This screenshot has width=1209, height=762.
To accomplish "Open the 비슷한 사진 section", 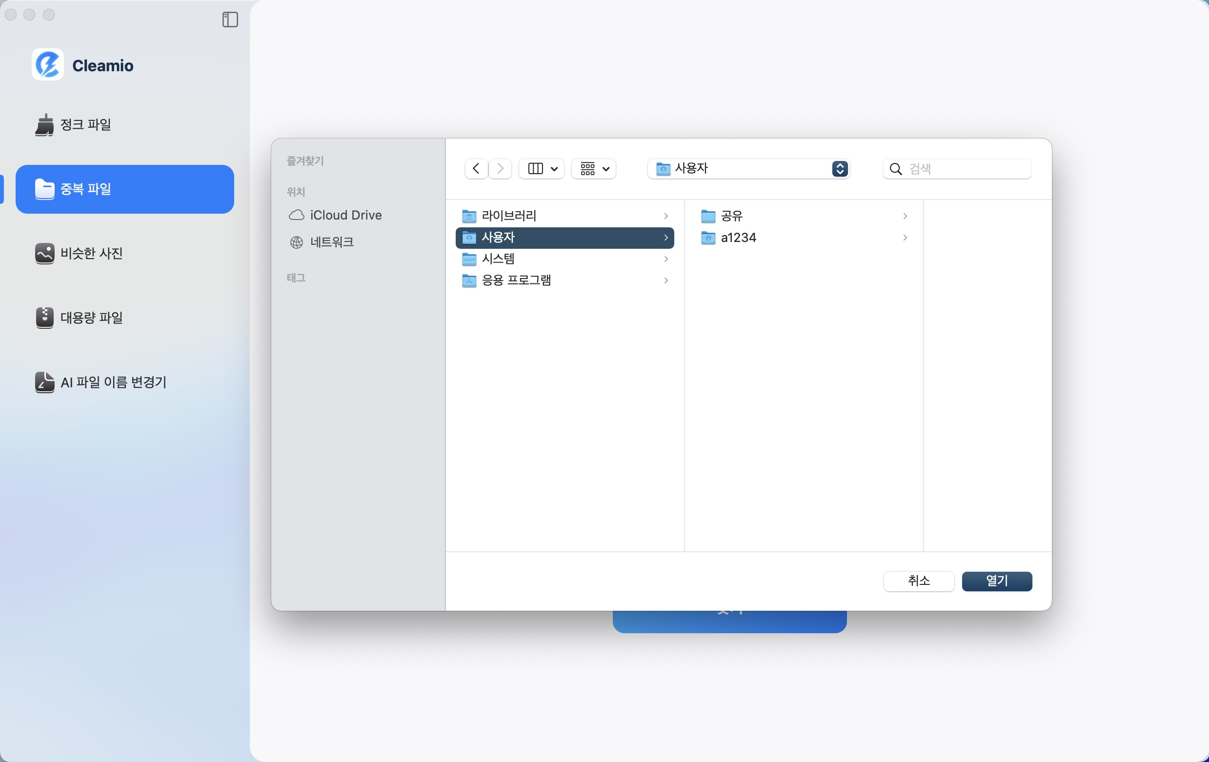I will click(x=91, y=254).
